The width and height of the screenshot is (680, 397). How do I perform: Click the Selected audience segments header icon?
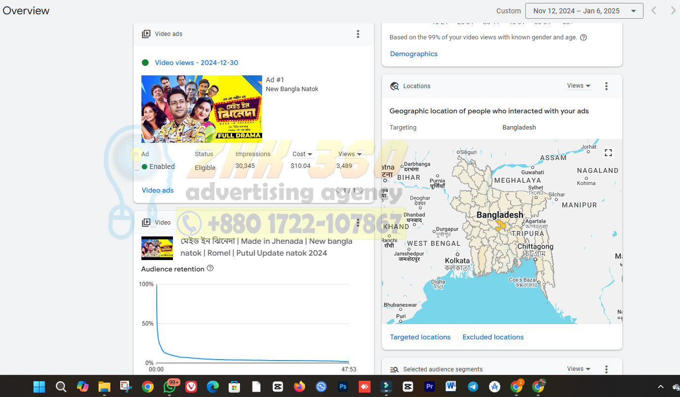coord(395,369)
